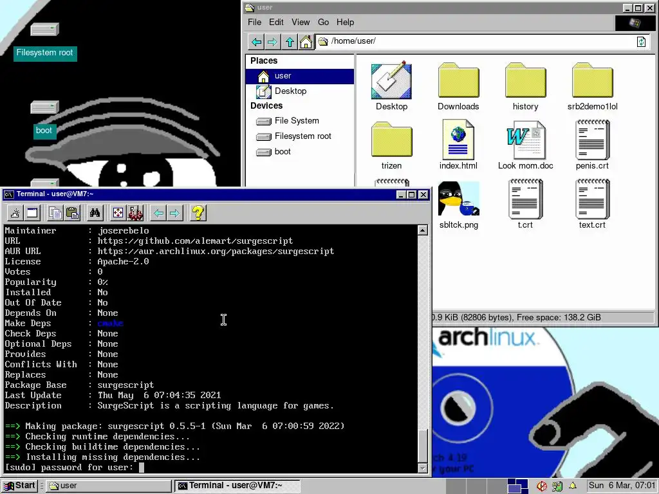
Task: Select boot under Devices sidebar
Action: 300,152
